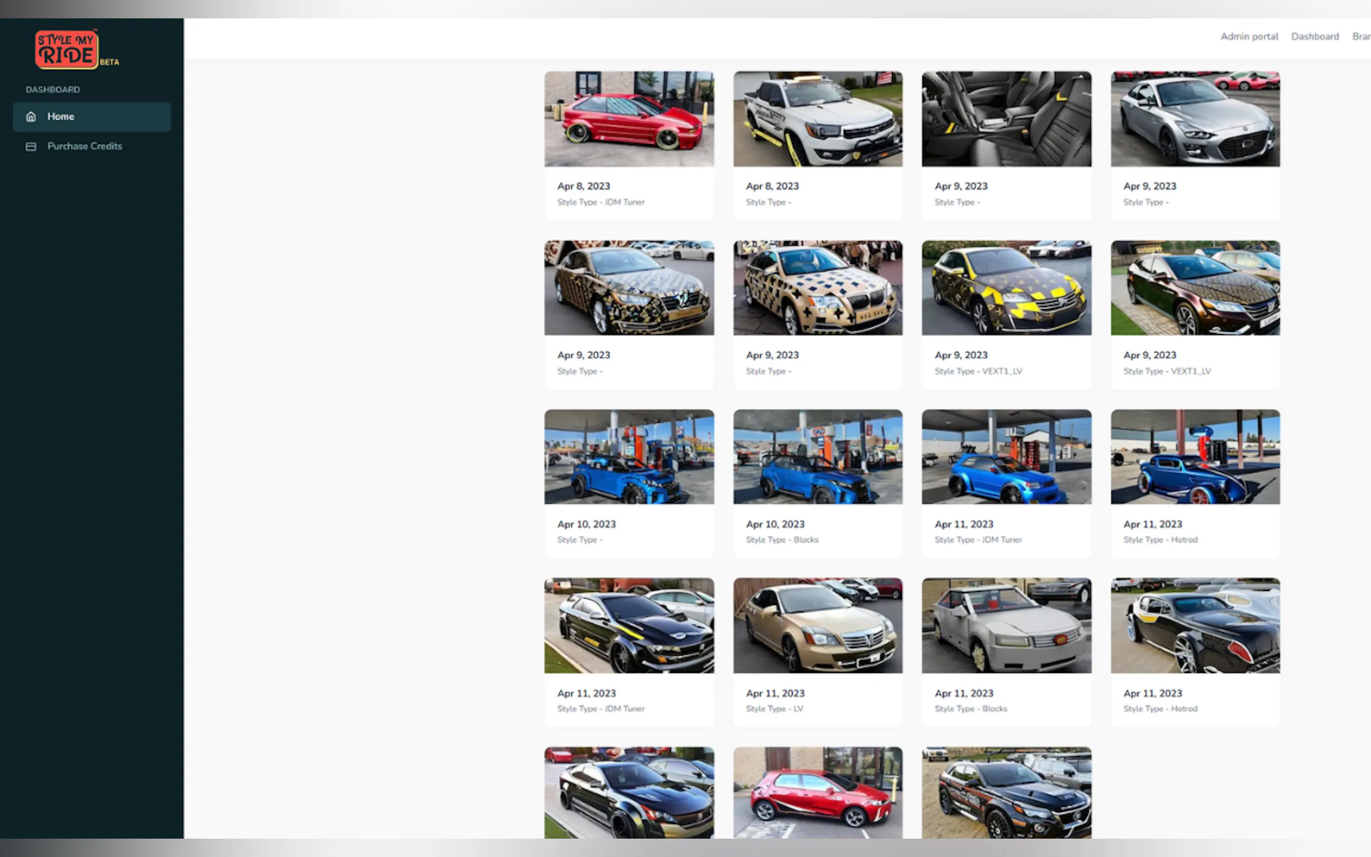
Task: Open the partially visible Brand nav item
Action: coord(1362,36)
